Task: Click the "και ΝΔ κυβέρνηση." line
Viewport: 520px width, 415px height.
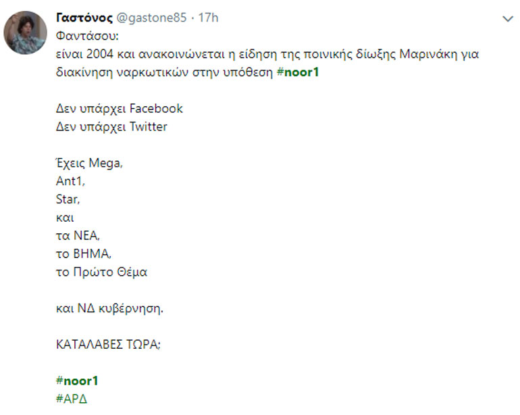Action: coord(110,308)
